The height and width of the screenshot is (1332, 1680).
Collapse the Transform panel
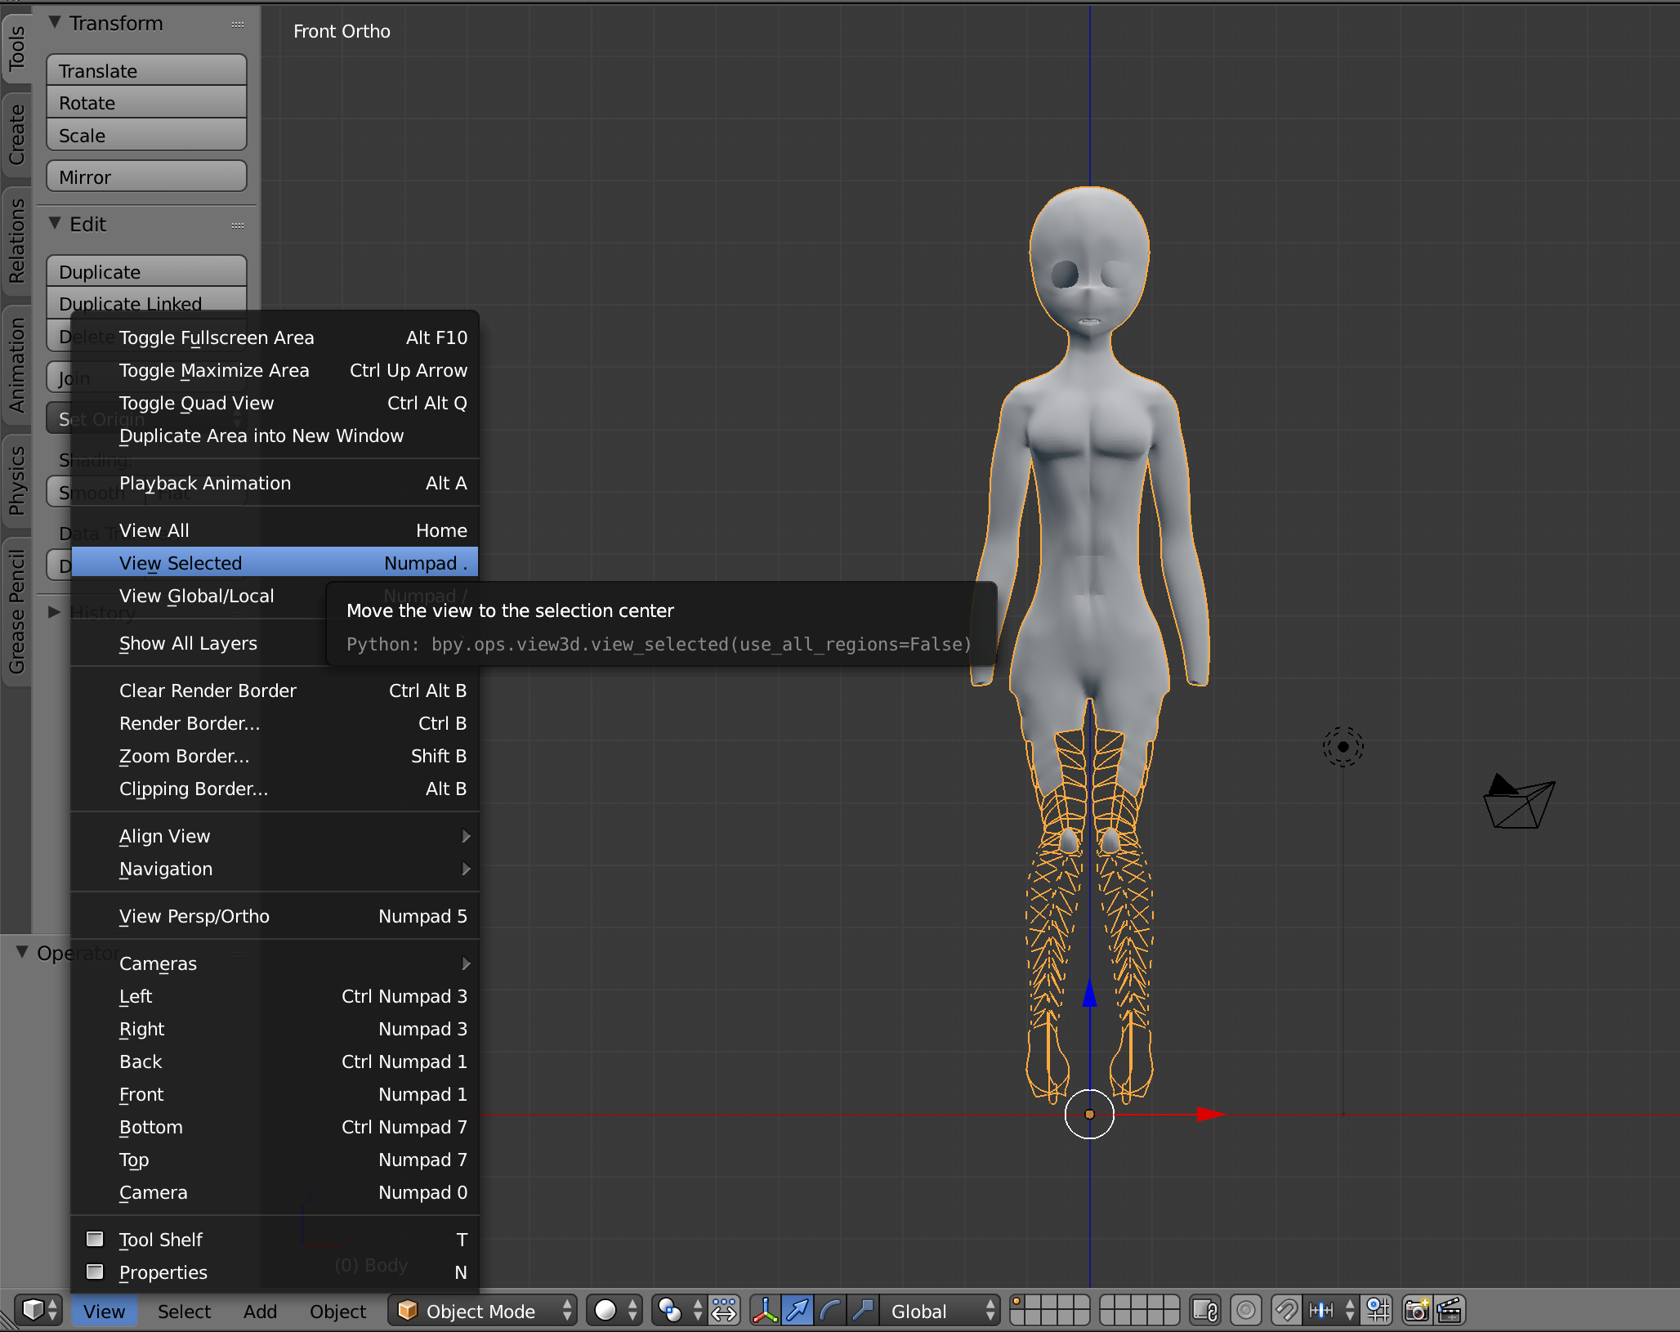tap(55, 23)
